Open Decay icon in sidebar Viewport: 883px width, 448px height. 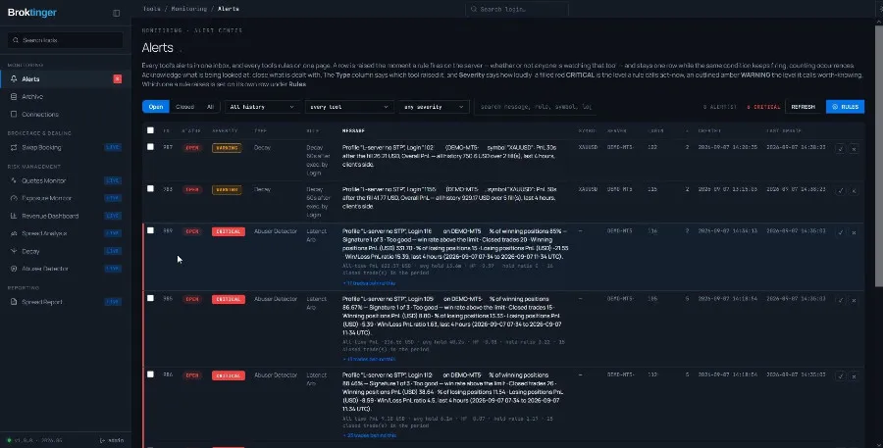(x=14, y=251)
